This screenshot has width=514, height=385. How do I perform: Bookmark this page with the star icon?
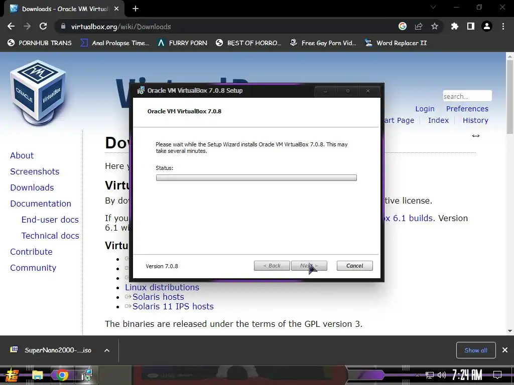click(x=435, y=26)
